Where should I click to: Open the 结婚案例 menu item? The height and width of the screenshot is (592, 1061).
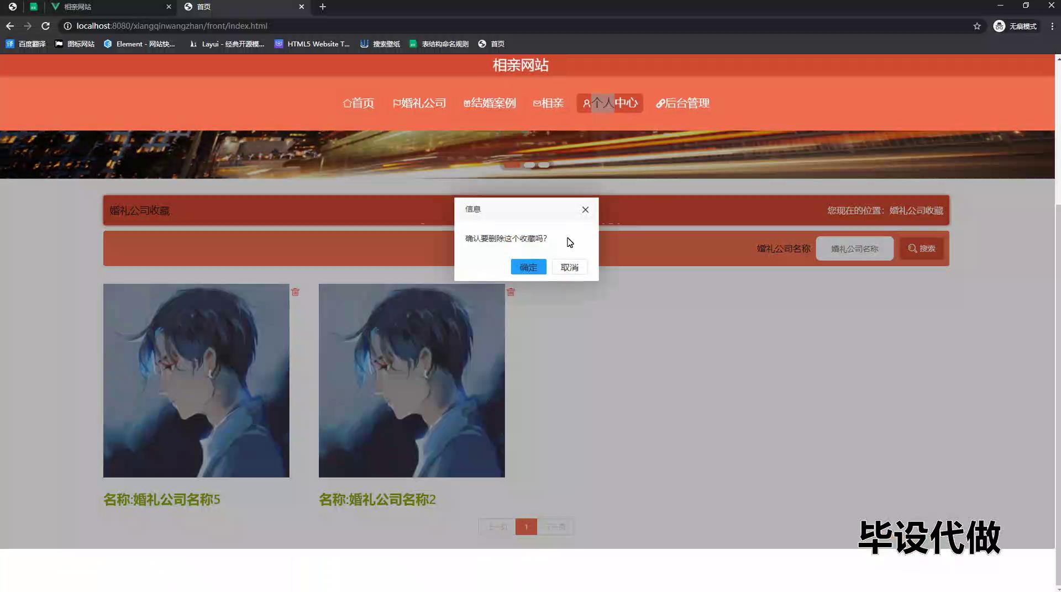tap(490, 103)
